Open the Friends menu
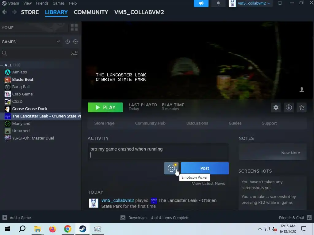The width and height of the screenshot is (314, 235). 42,3
